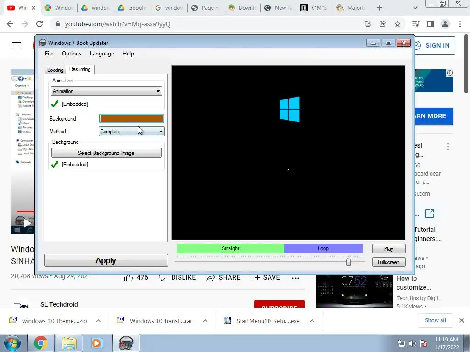Open the YouTube hamburger guide menu
The height and width of the screenshot is (352, 470).
pos(17,45)
